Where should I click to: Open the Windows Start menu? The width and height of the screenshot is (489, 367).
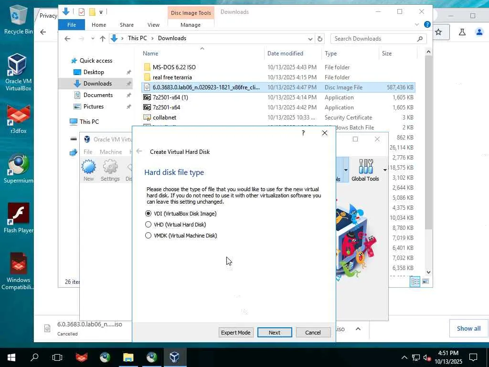(11, 357)
